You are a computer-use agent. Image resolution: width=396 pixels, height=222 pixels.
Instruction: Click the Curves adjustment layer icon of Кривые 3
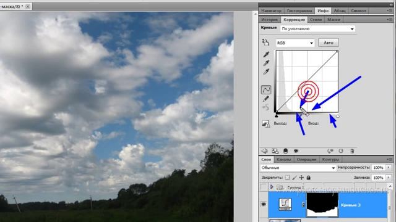click(x=285, y=204)
